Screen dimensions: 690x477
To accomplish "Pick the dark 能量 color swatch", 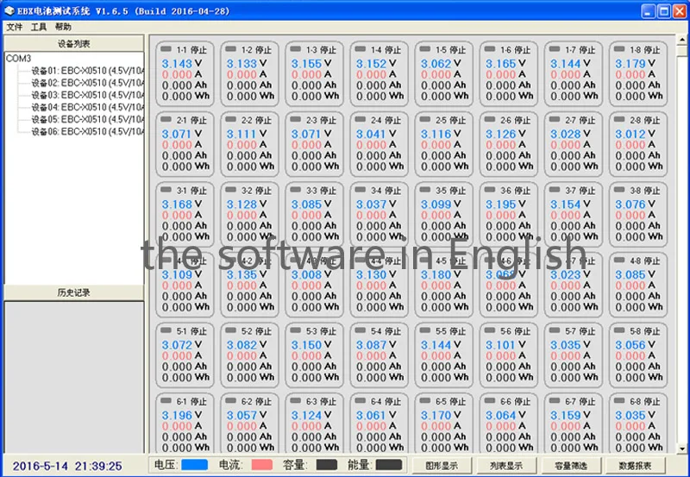I will coord(389,465).
